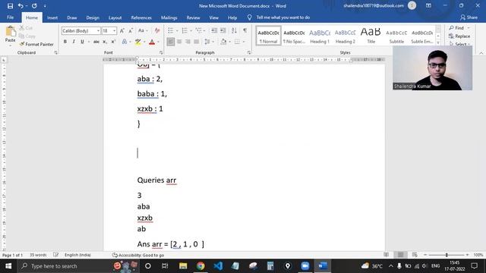Decrease paragraph indent
This screenshot has width=486, height=273.
[x=214, y=30]
